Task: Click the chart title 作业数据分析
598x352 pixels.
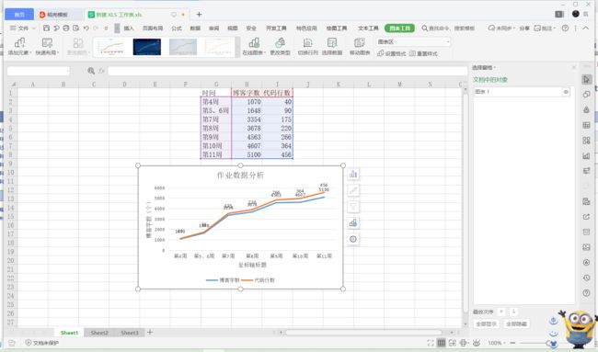Action: (x=240, y=176)
